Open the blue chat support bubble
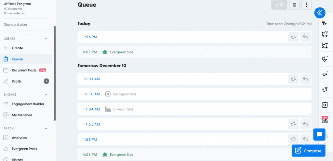This screenshot has height=161, width=333. (x=319, y=134)
